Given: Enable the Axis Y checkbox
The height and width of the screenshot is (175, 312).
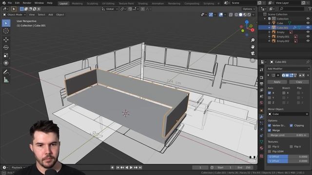Looking at the screenshot, I should [x=270, y=98].
